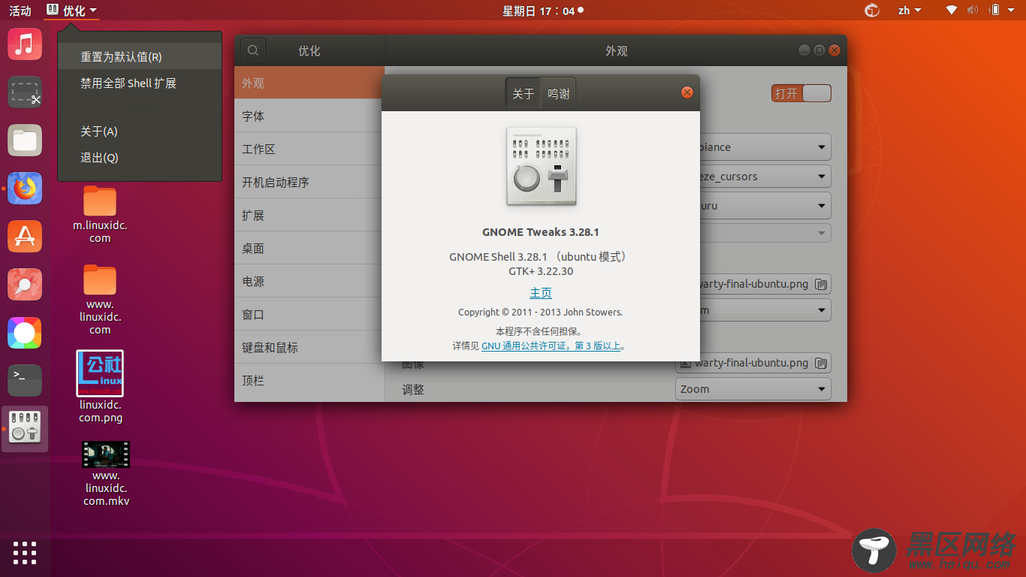Click the GNOME Tweaks dock icon
This screenshot has height=577, width=1026.
tap(25, 428)
